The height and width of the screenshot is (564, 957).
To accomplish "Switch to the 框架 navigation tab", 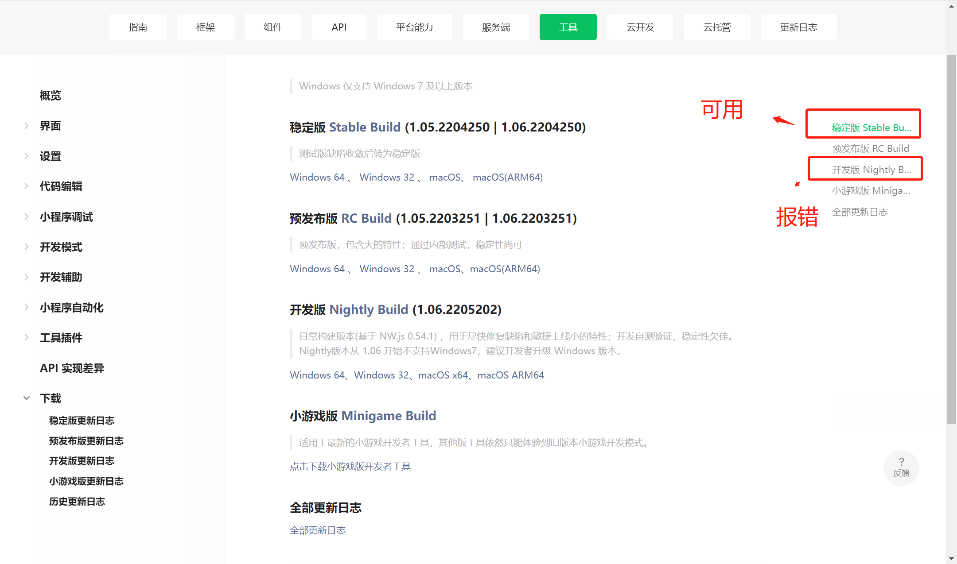I will tap(205, 27).
